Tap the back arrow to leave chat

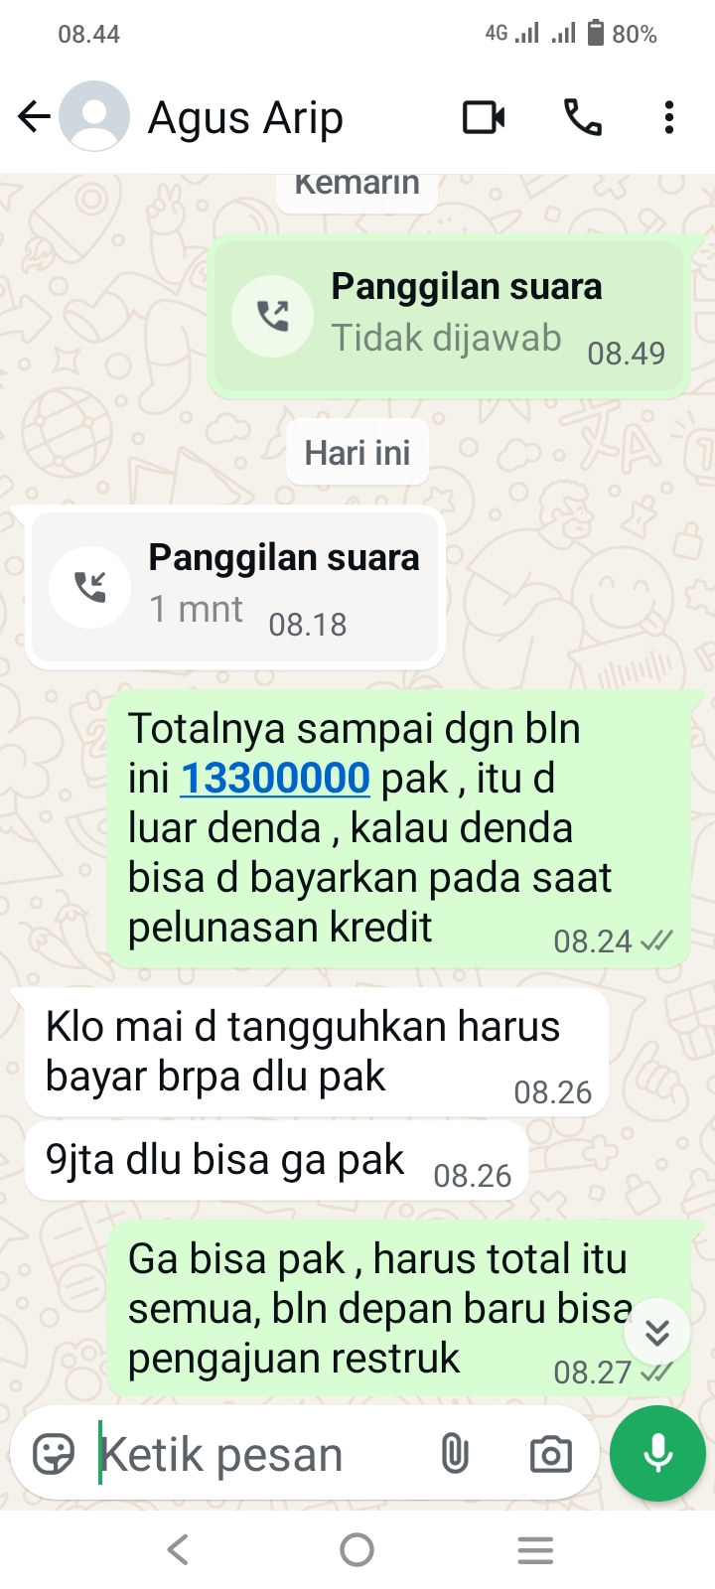pyautogui.click(x=34, y=117)
